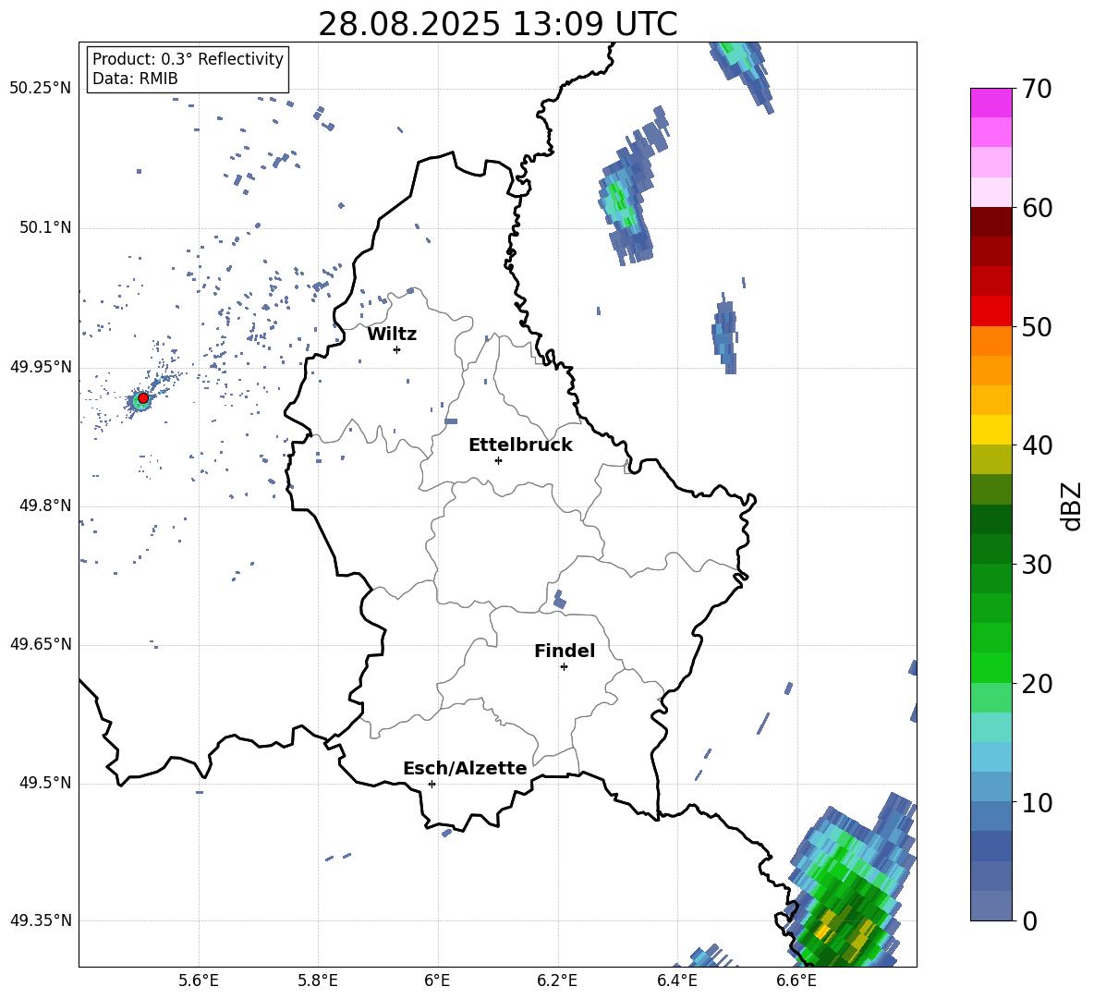Click the 20 tick on colorbar

click(1037, 684)
